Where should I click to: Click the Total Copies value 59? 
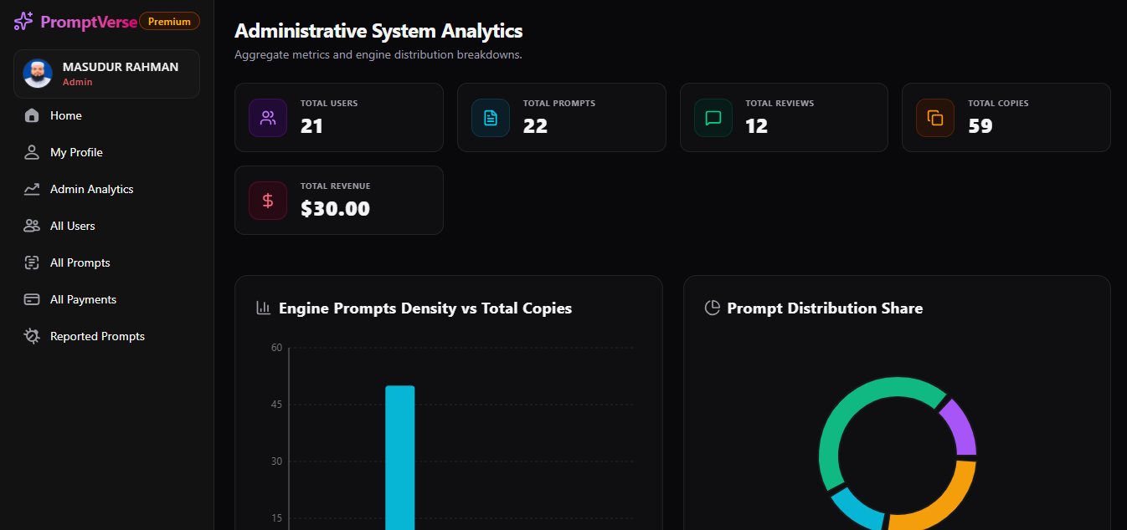point(980,126)
